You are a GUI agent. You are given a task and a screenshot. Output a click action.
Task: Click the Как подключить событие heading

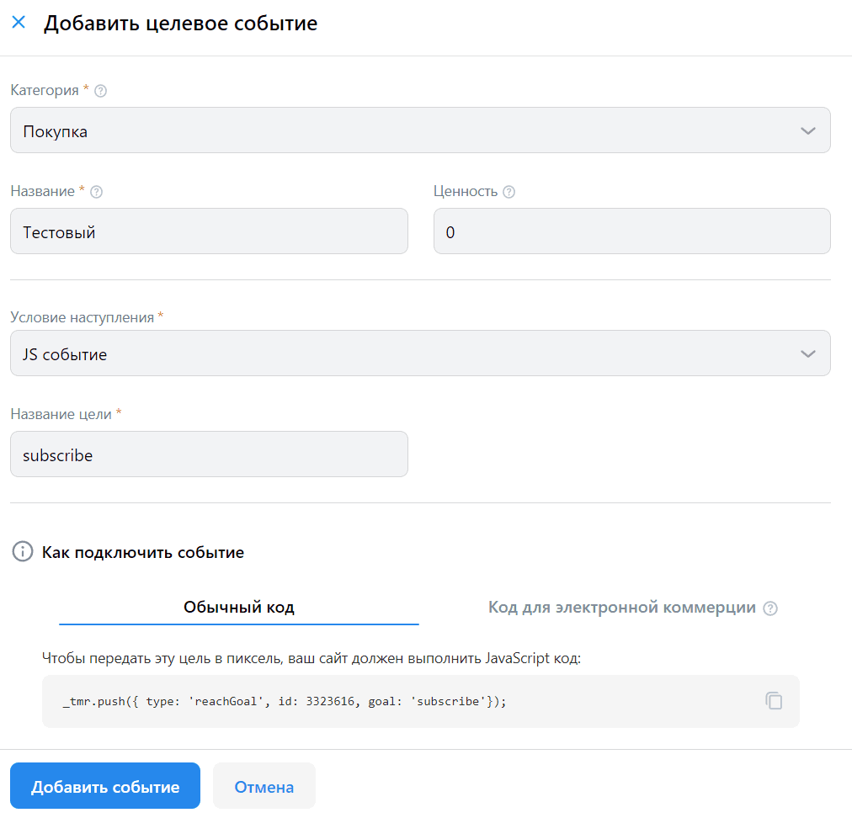pyautogui.click(x=143, y=553)
